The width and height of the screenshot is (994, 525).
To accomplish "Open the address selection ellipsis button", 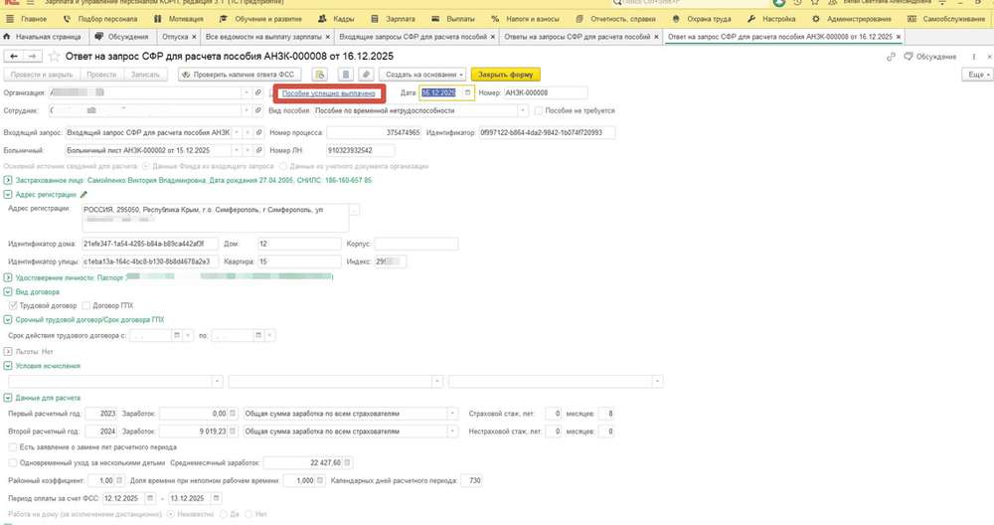I will 355,210.
